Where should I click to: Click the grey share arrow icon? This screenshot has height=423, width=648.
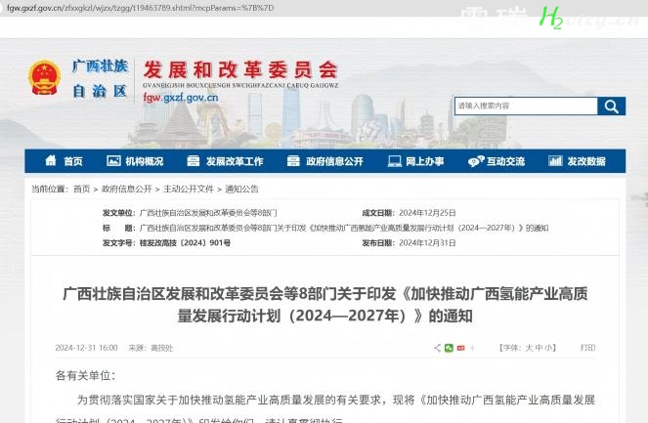[x=437, y=348]
